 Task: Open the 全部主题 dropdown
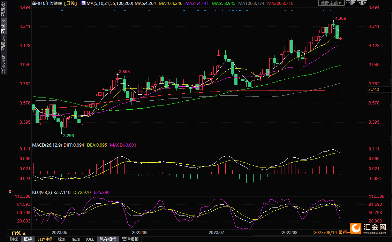pos(331,3)
